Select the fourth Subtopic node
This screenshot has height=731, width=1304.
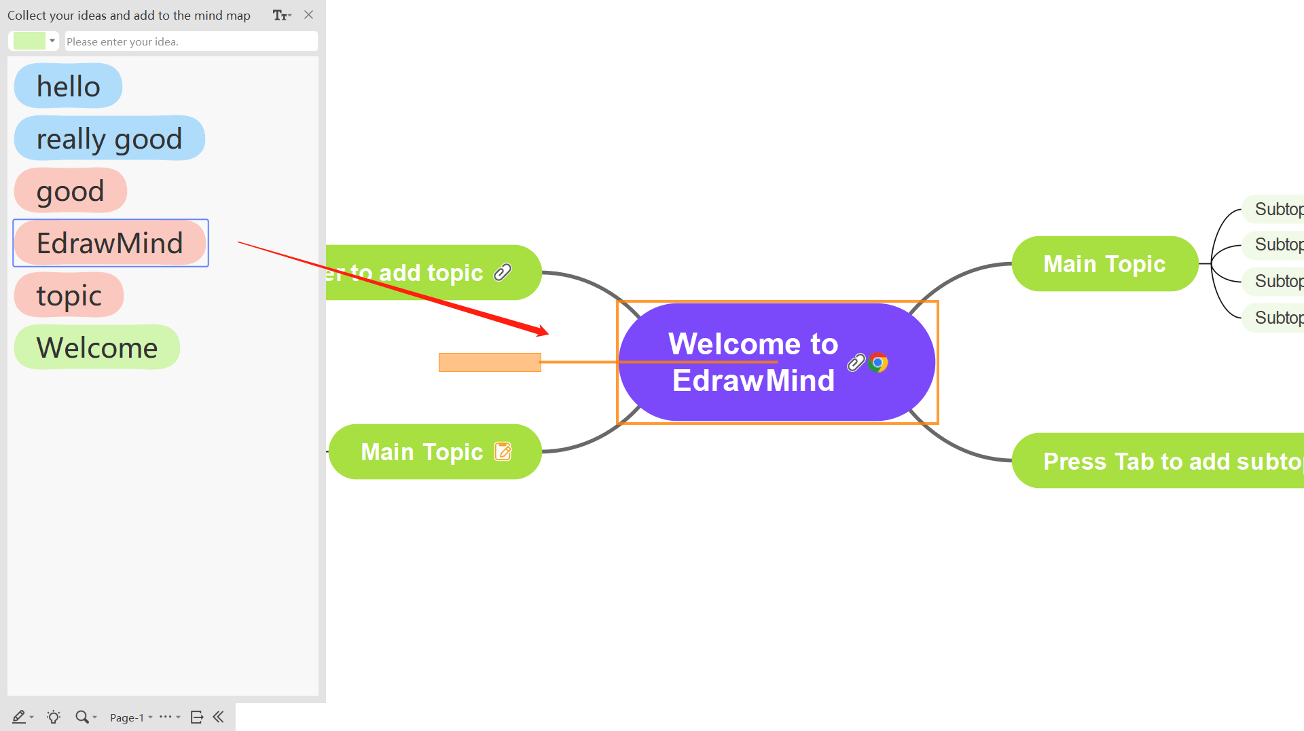(x=1274, y=318)
